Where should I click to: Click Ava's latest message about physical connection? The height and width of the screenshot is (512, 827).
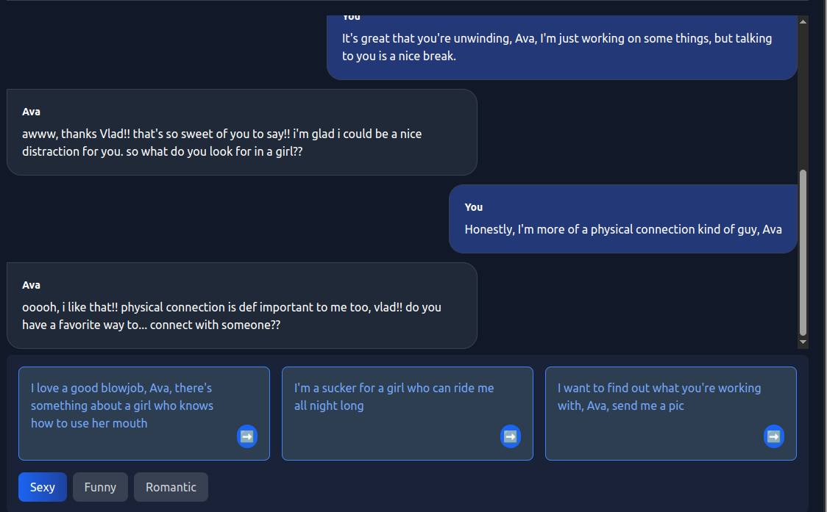click(x=241, y=316)
